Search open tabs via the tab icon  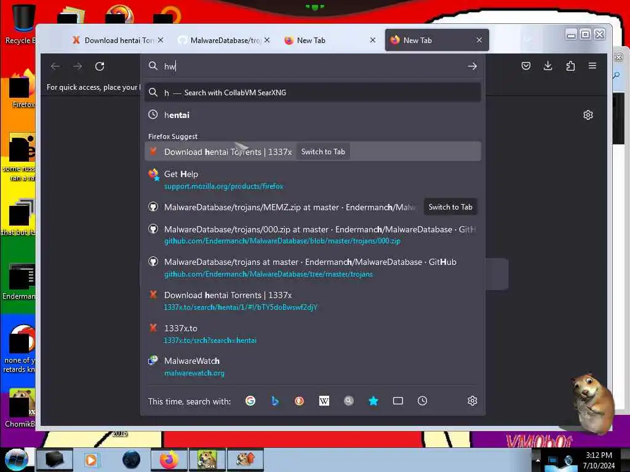click(x=398, y=401)
